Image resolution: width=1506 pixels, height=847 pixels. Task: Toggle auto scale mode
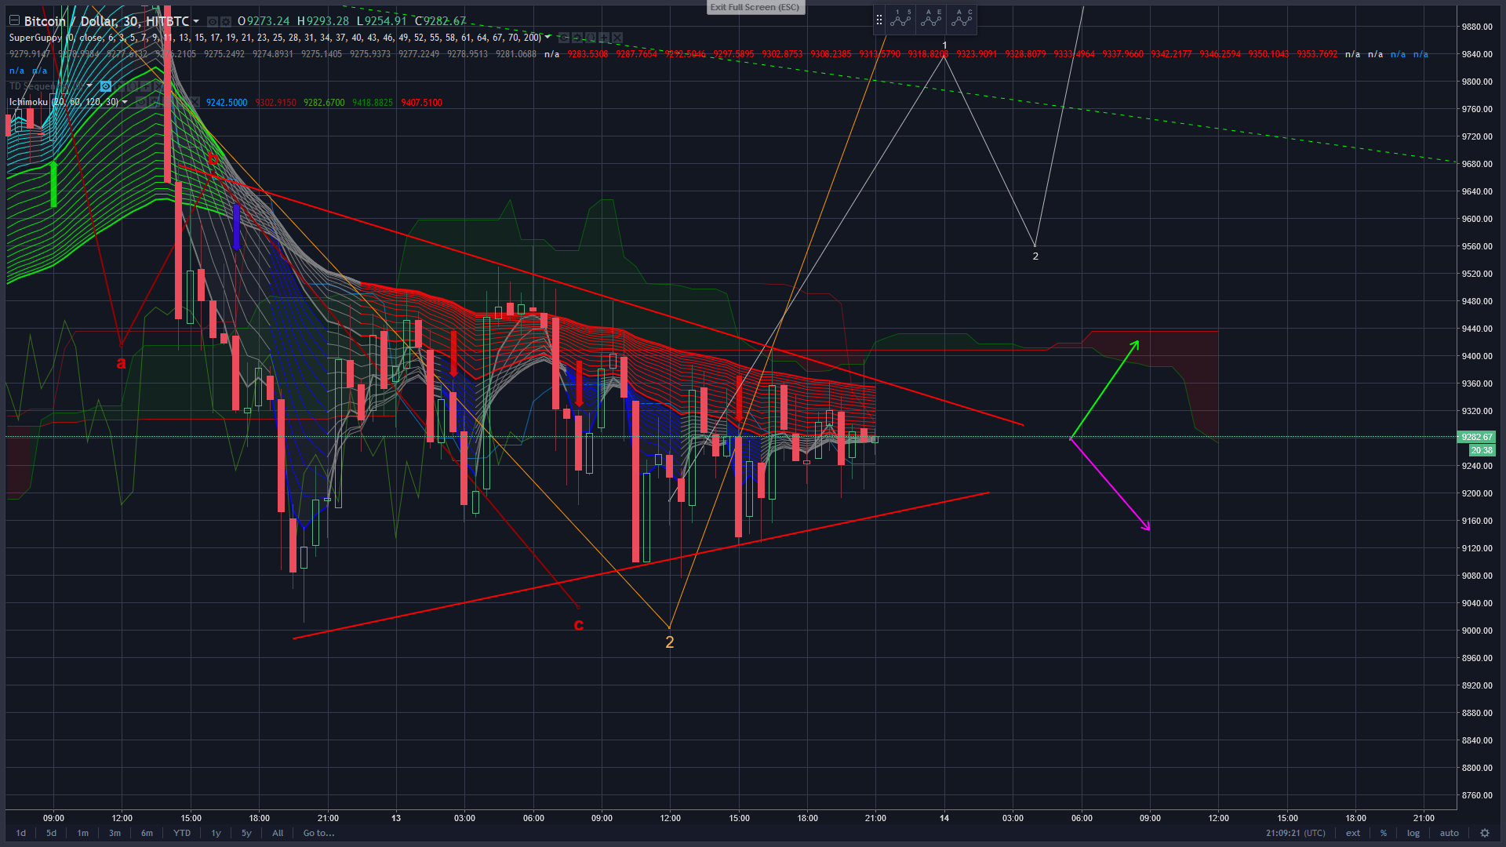point(1449,833)
